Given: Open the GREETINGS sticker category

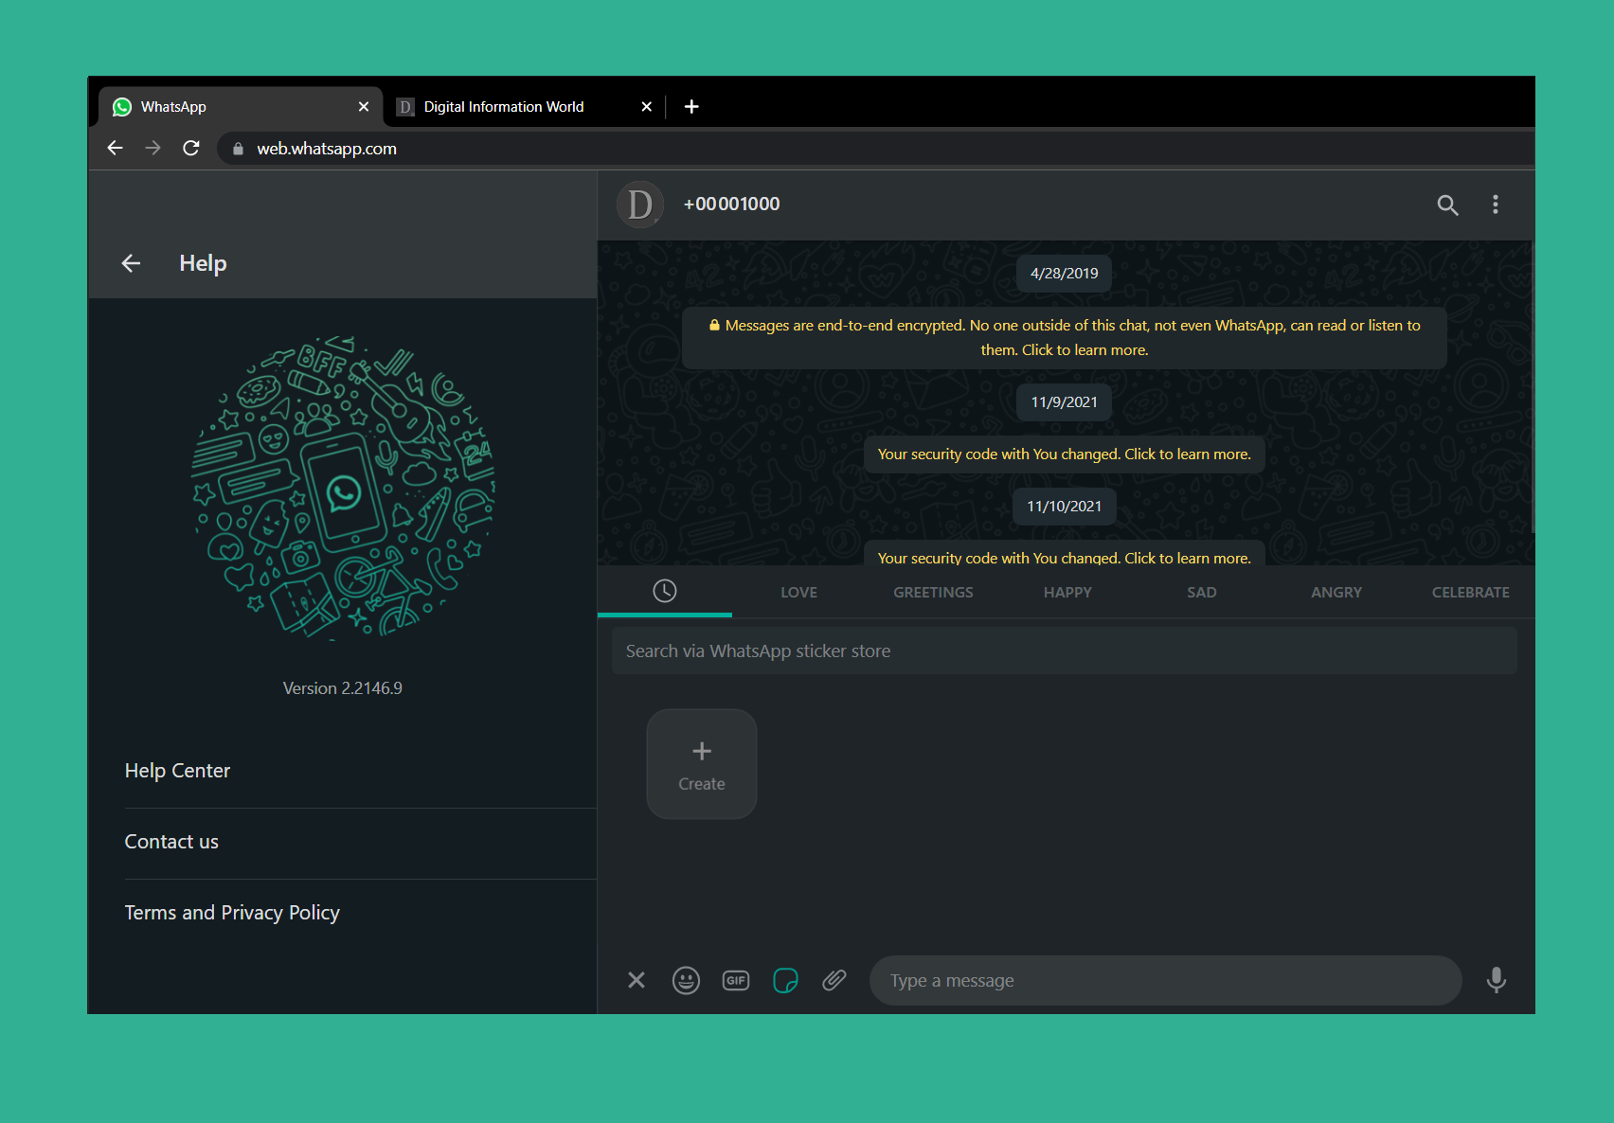Looking at the screenshot, I should (933, 592).
